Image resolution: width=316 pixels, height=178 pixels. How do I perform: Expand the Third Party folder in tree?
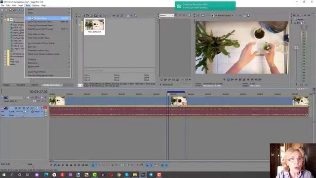(x=5, y=62)
